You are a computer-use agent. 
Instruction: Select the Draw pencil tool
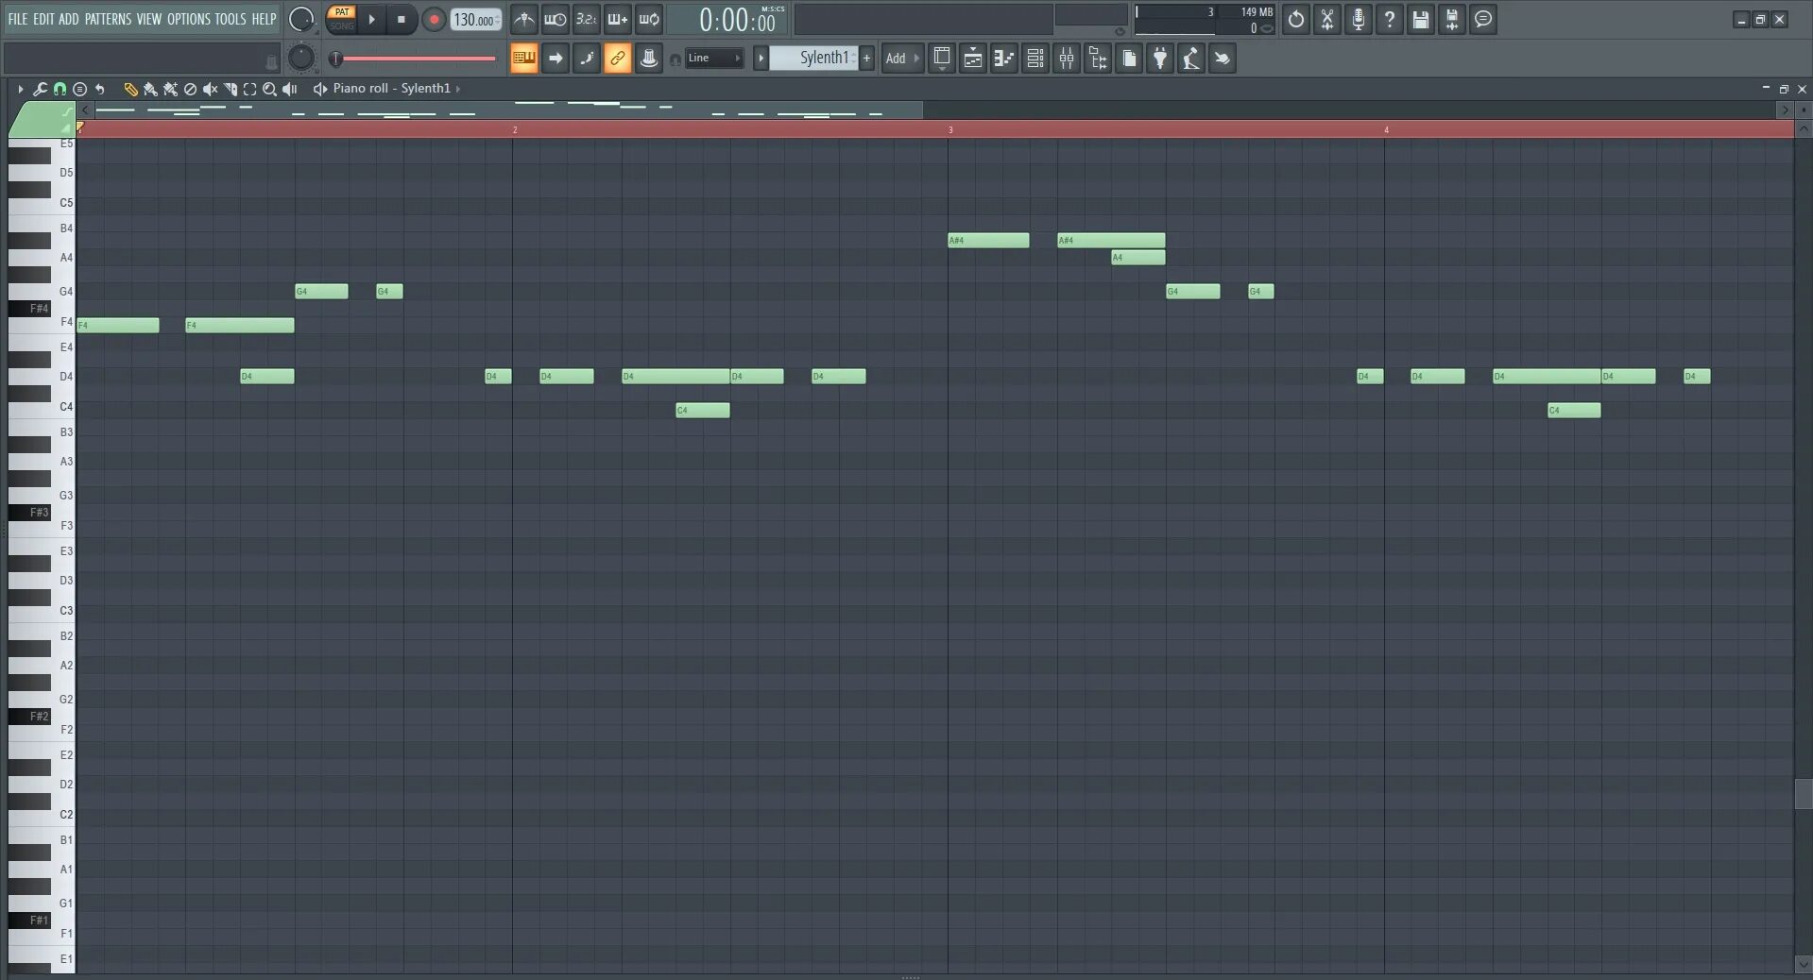[130, 89]
